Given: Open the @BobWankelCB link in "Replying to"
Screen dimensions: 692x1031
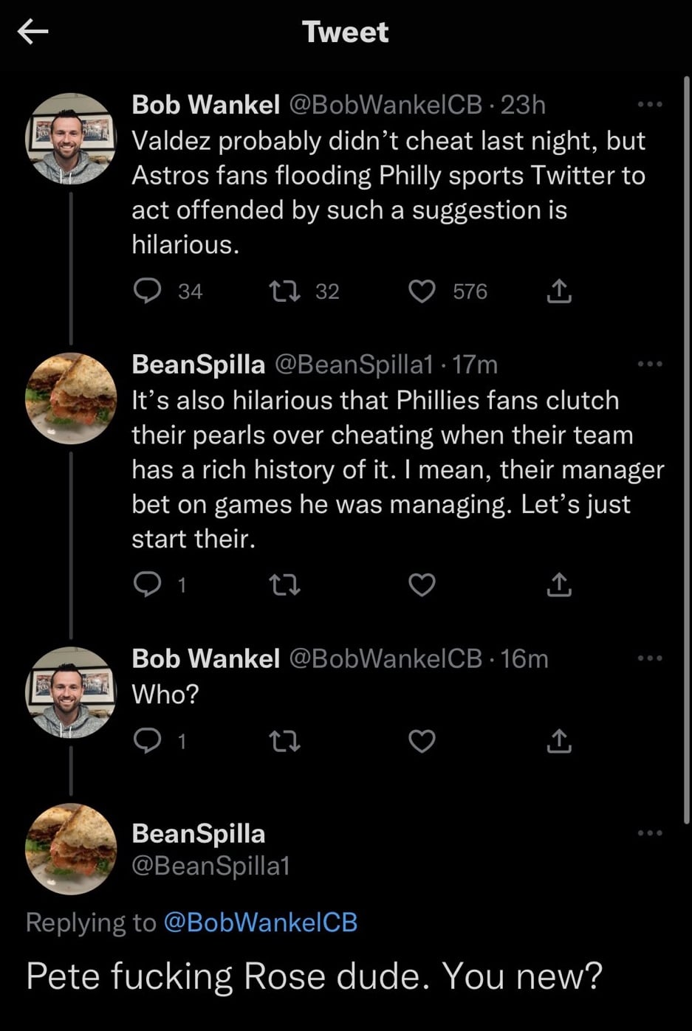Looking at the screenshot, I should point(260,922).
